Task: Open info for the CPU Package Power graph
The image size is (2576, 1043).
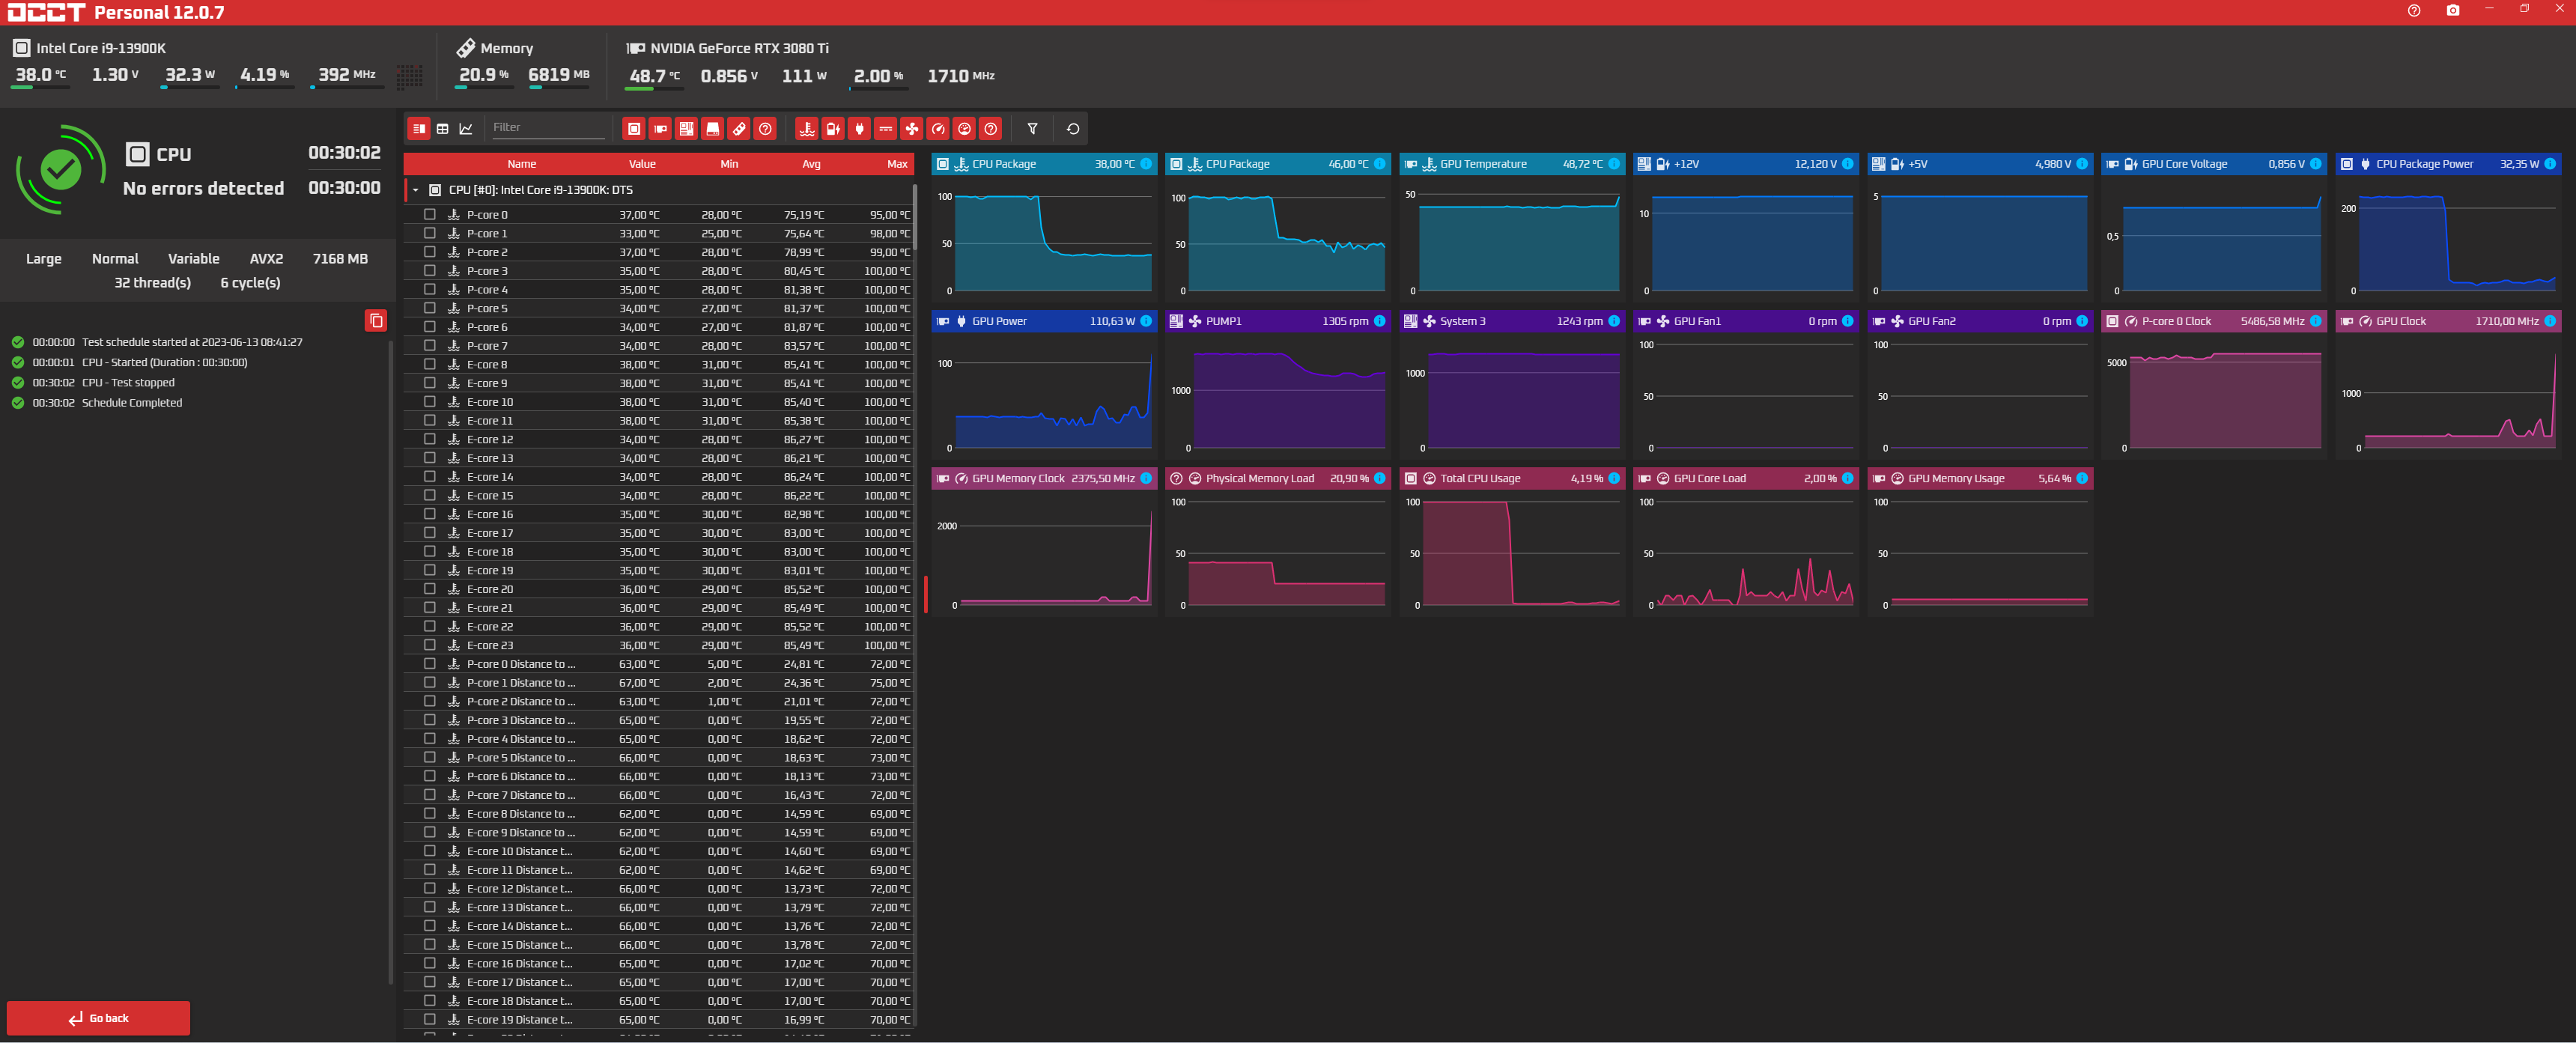Action: 2549,164
